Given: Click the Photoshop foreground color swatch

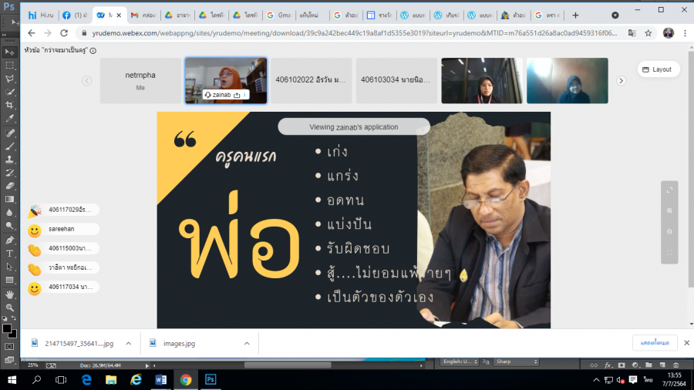Looking at the screenshot, I should tap(7, 329).
